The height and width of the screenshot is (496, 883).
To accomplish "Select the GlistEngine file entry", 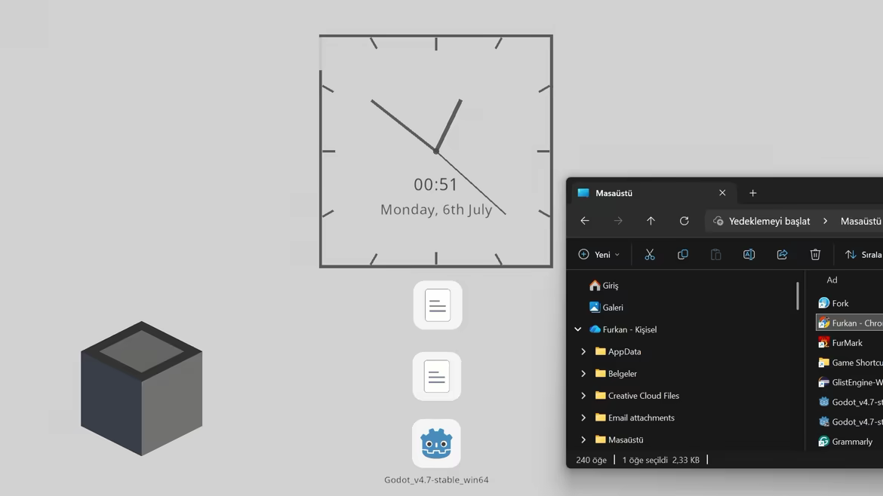I will point(850,382).
